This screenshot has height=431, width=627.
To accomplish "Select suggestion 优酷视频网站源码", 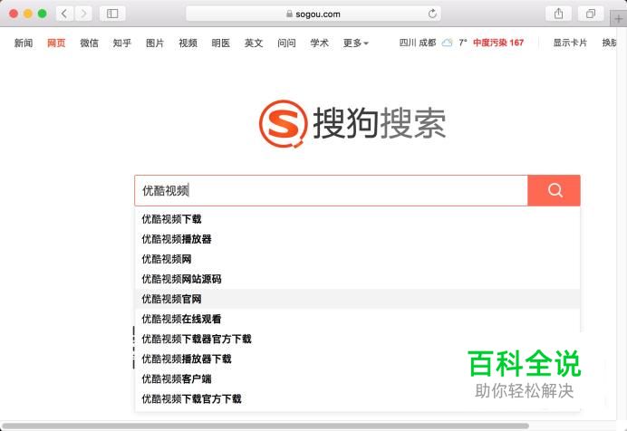I will click(x=358, y=279).
